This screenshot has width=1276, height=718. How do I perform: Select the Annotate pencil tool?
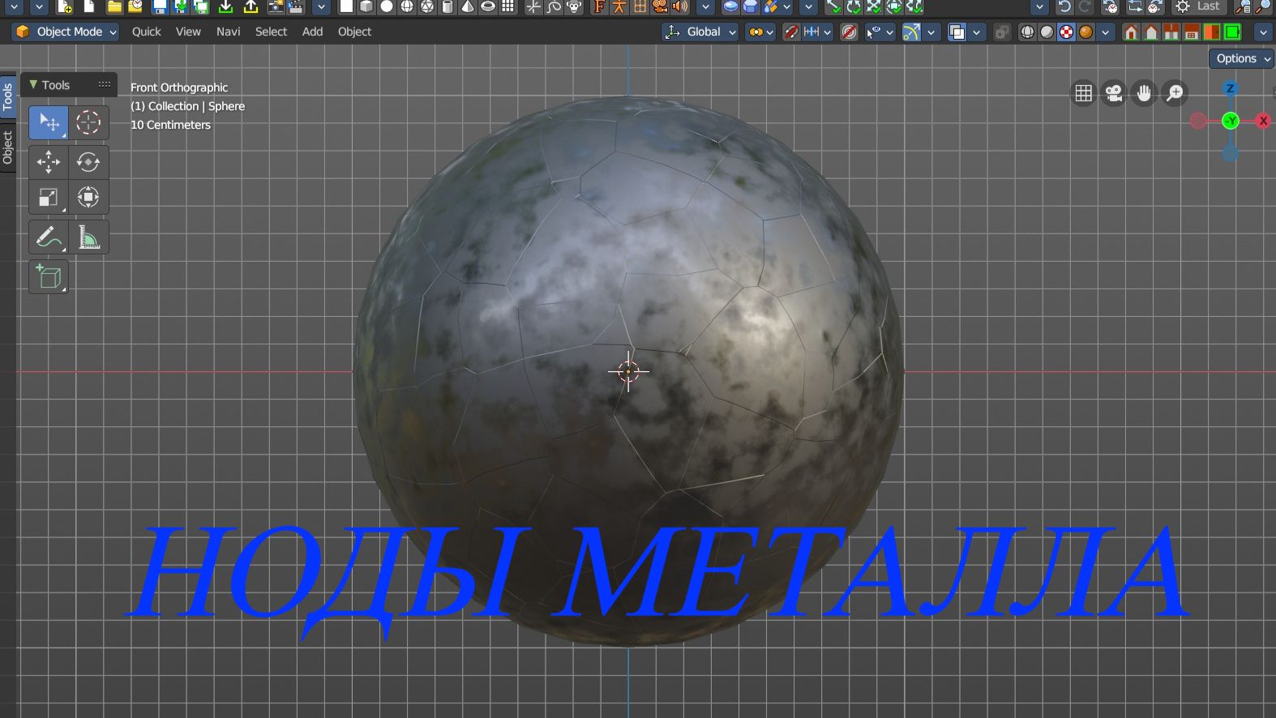49,237
